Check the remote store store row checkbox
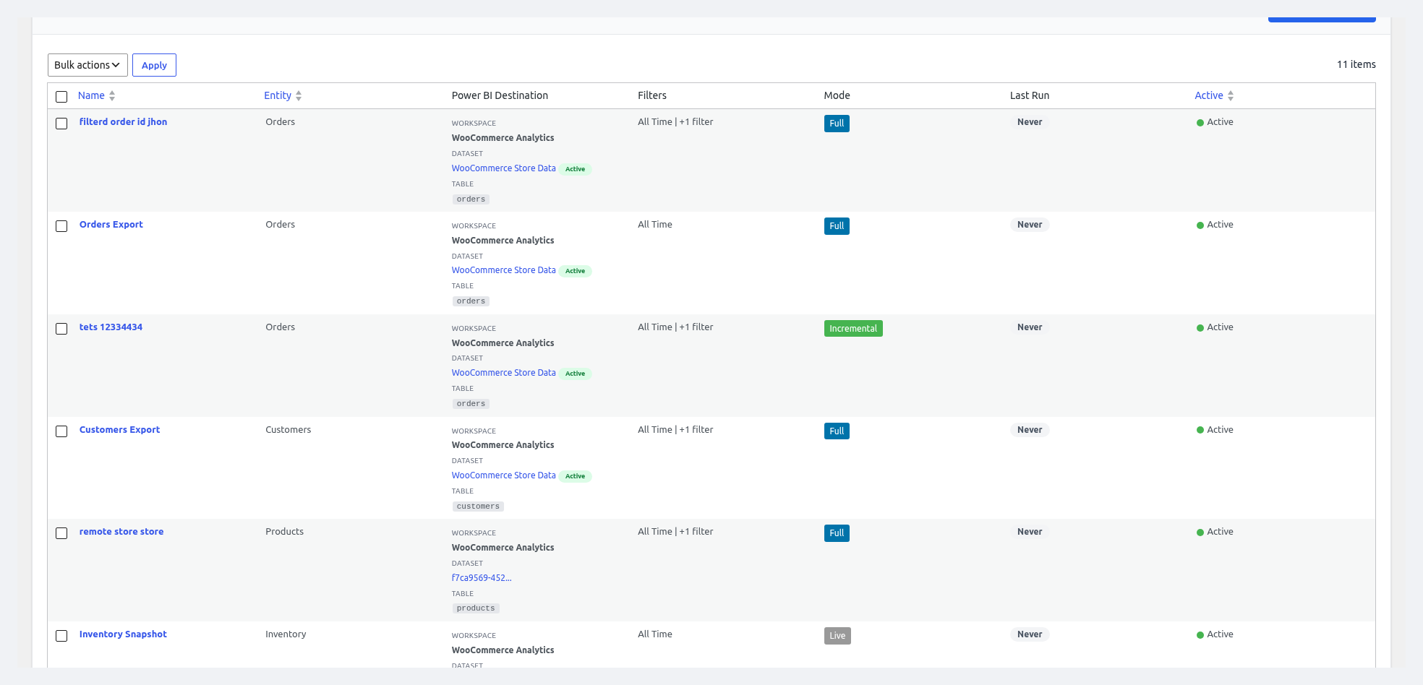This screenshot has height=685, width=1423. coord(61,533)
